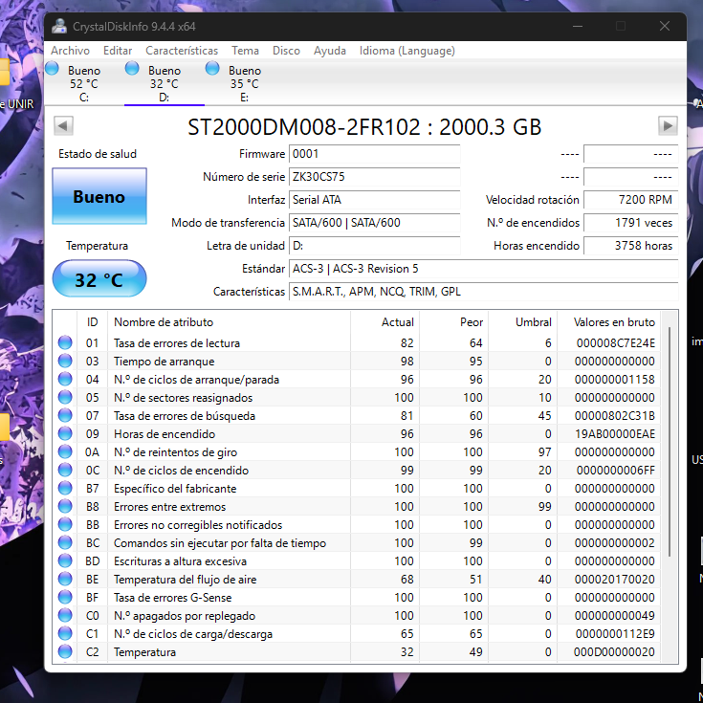Click the Interfaz field Serial ATA
The image size is (703, 703).
pos(374,200)
